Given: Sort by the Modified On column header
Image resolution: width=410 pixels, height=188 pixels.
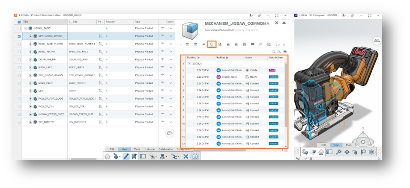Looking at the screenshot, I should click(200, 57).
